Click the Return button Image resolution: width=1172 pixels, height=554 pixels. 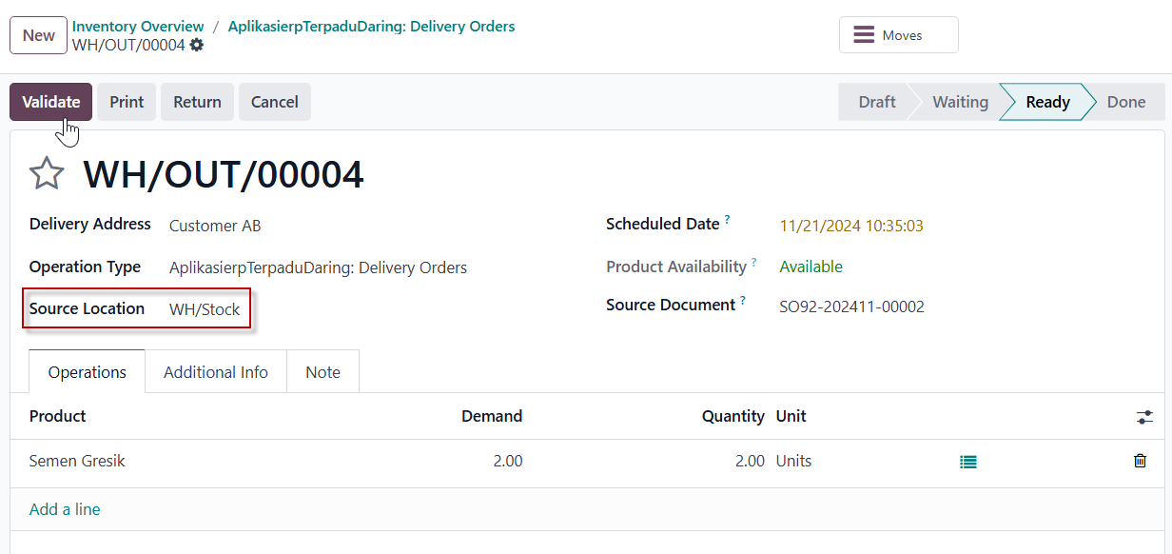(197, 102)
